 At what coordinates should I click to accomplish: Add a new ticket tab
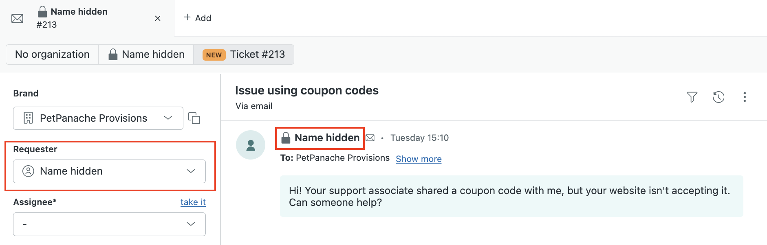(x=197, y=18)
